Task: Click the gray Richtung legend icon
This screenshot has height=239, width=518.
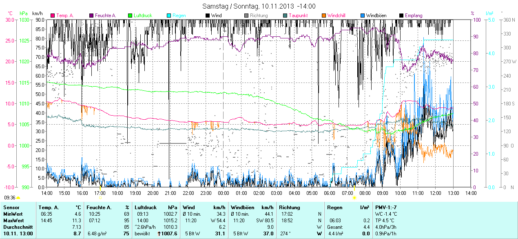Action: 247,16
